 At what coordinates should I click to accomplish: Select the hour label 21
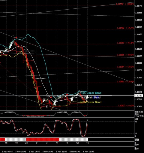click(26, 143)
